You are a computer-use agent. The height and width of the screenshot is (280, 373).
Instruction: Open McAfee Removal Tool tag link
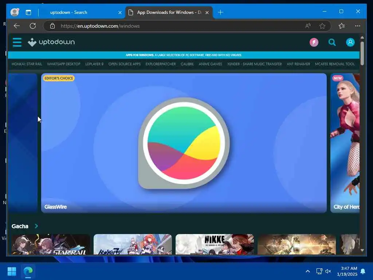pos(335,64)
